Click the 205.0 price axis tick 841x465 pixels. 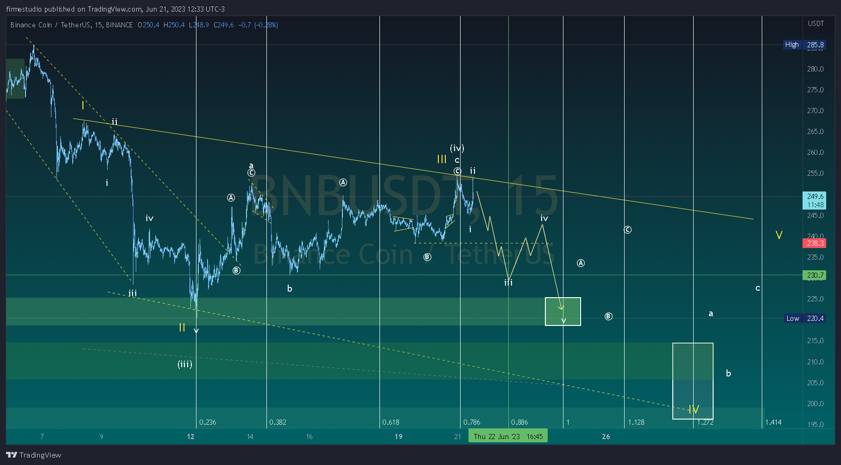(816, 383)
